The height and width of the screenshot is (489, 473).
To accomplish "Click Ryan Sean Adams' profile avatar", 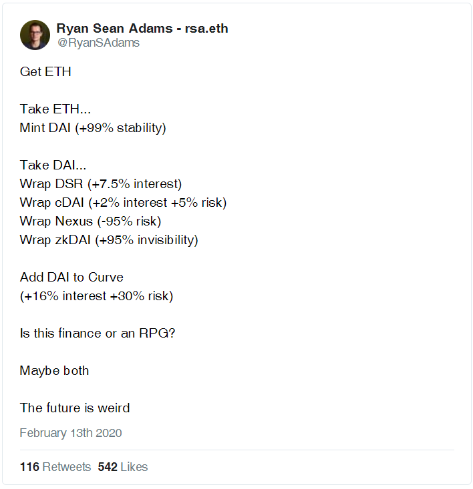I will coord(35,35).
